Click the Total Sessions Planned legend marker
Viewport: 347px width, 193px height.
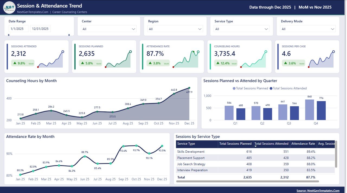234,88
